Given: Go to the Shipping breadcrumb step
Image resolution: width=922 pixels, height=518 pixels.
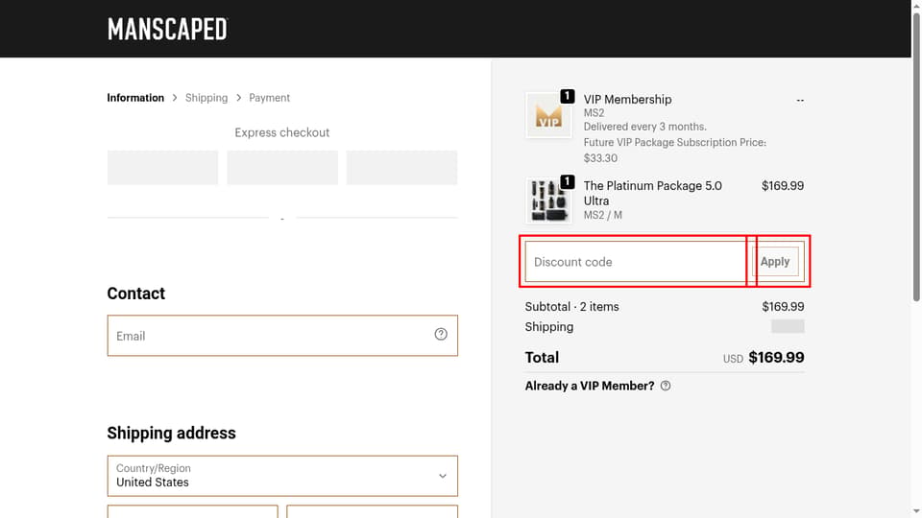Looking at the screenshot, I should click(x=206, y=98).
